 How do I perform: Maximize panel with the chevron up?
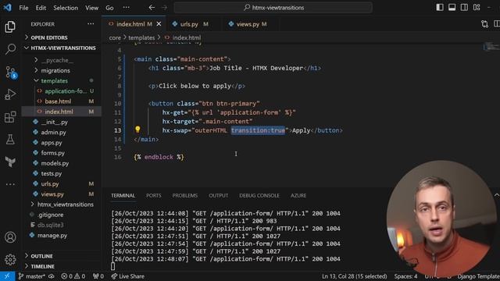497,195
